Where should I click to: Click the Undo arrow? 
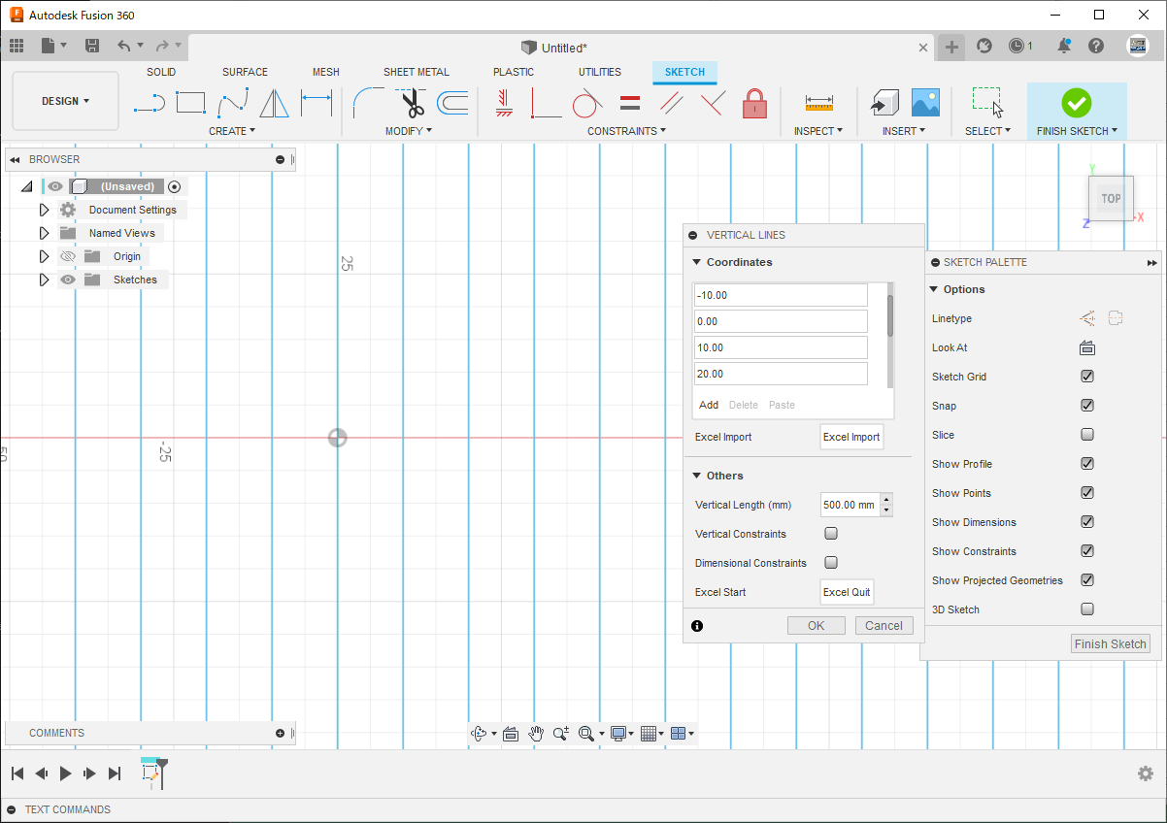pos(124,46)
